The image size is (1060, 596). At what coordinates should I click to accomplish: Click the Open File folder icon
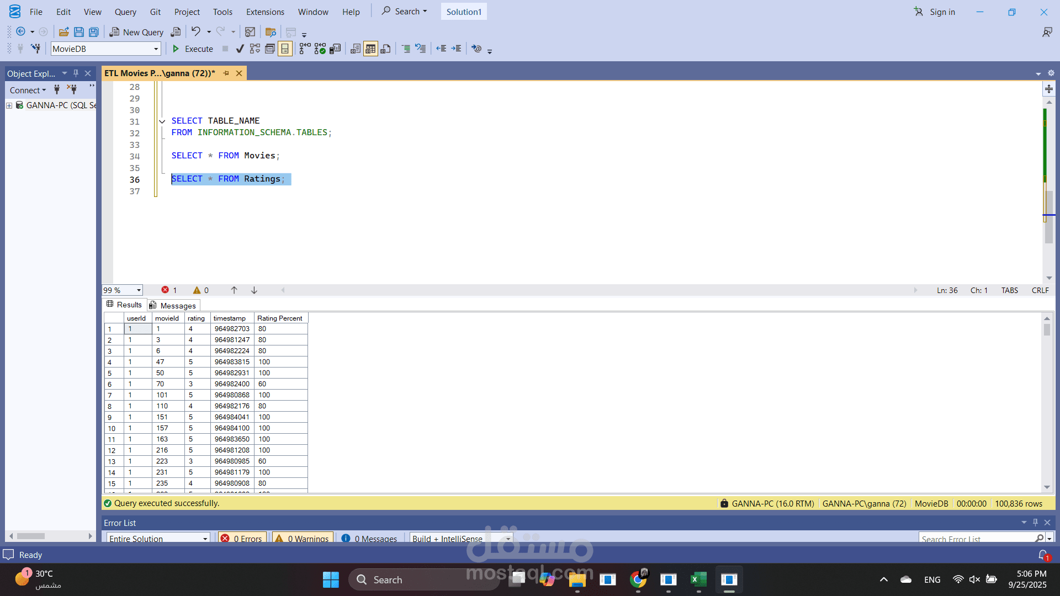(64, 32)
